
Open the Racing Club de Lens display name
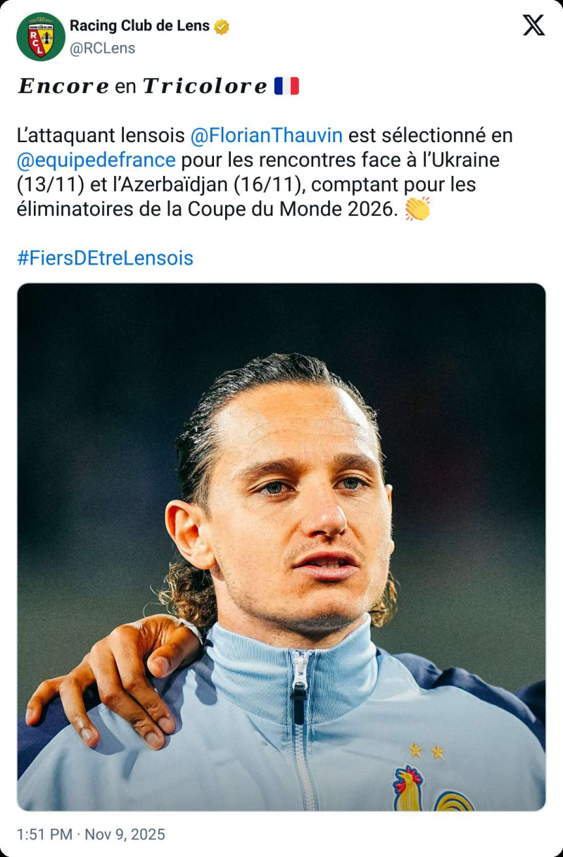(x=139, y=26)
